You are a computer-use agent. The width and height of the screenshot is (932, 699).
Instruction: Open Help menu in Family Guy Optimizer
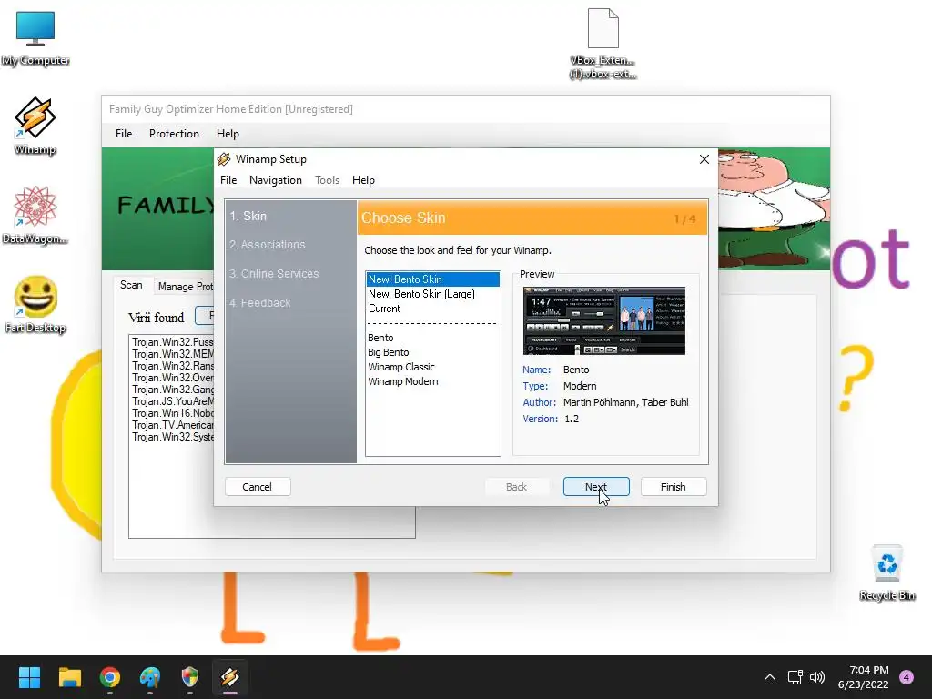coord(228,134)
